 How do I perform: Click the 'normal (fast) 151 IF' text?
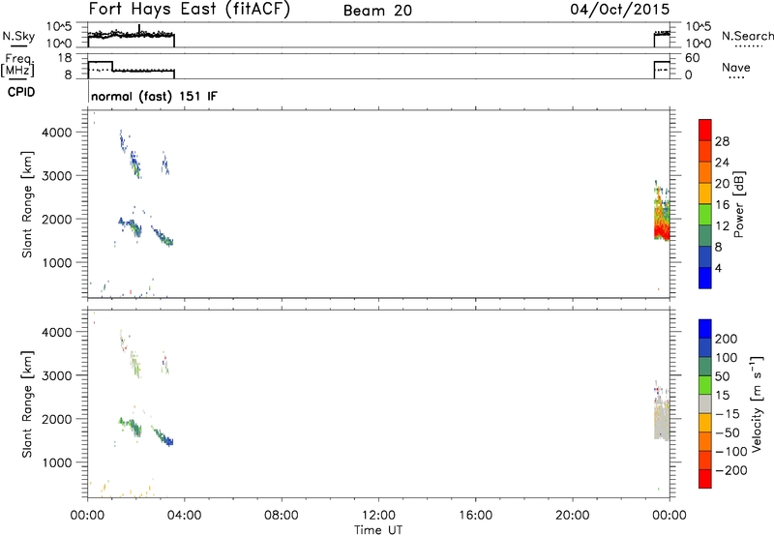coord(154,96)
